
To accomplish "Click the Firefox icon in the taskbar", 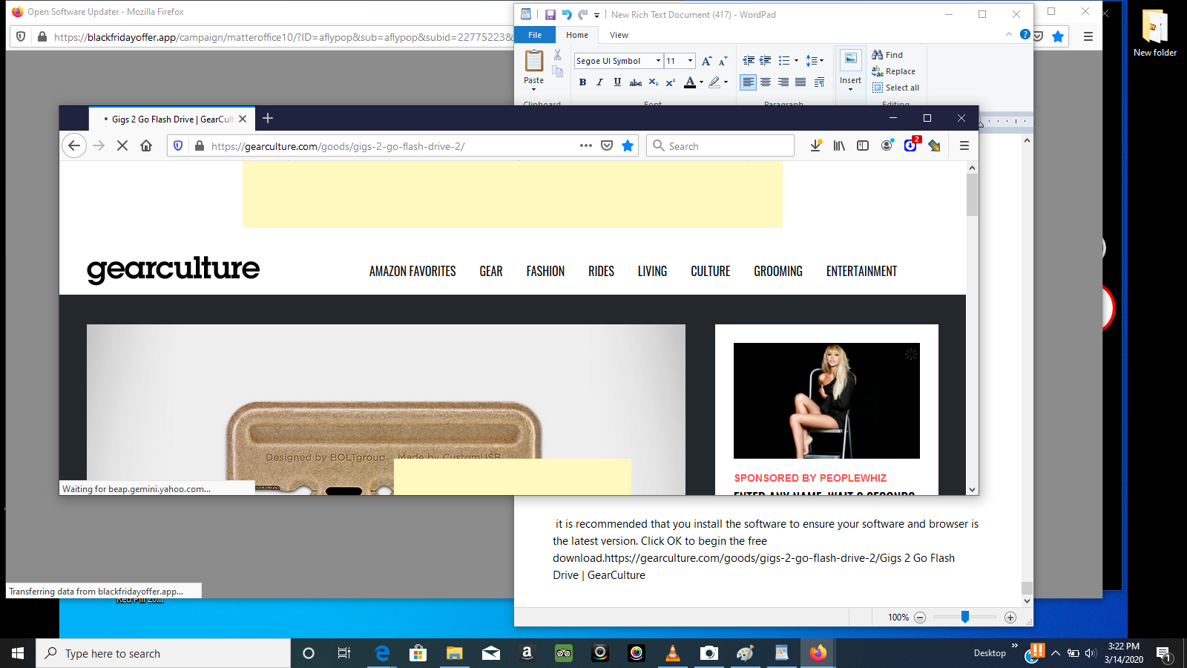I will (818, 653).
